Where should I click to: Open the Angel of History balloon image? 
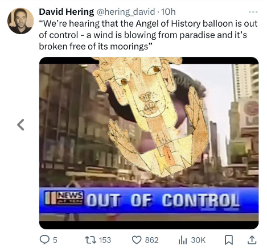(149, 143)
